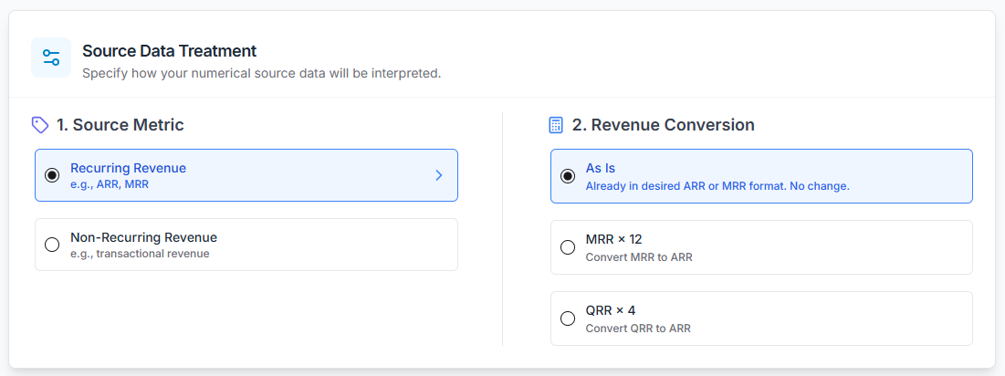Click the 1. Source Metric section heading
This screenshot has height=376, width=1005.
click(x=120, y=125)
